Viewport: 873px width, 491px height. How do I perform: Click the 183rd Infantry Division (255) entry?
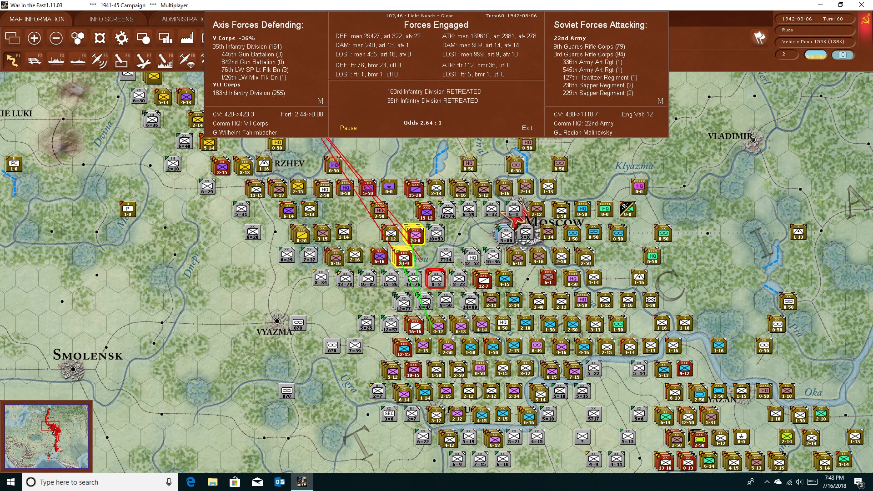point(249,93)
